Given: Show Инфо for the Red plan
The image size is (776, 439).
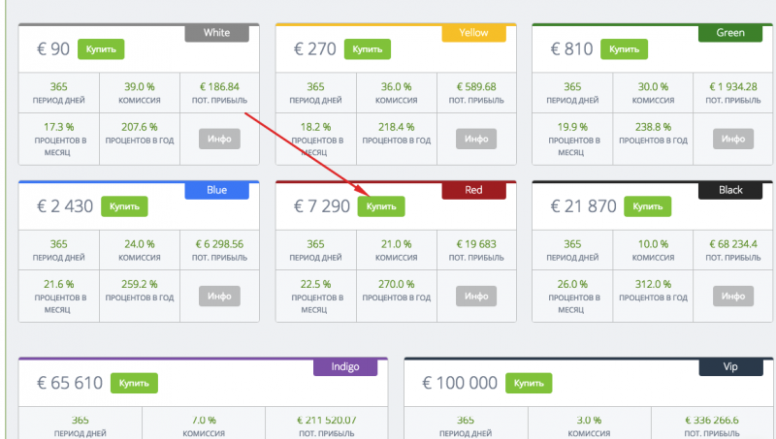Looking at the screenshot, I should 475,297.
